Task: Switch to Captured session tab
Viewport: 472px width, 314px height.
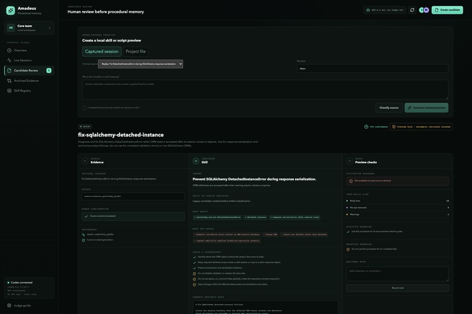Action: (x=102, y=51)
